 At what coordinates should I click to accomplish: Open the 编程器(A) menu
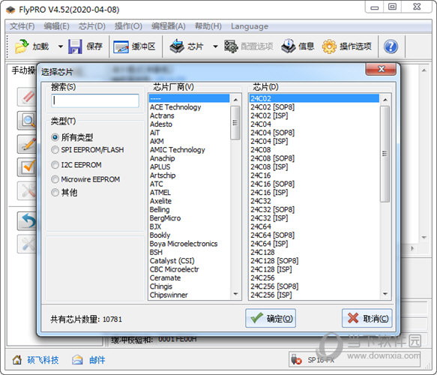[169, 26]
